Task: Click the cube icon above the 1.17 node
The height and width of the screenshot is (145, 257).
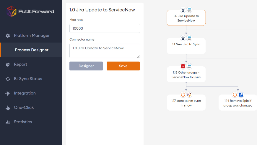Action: (189, 95)
